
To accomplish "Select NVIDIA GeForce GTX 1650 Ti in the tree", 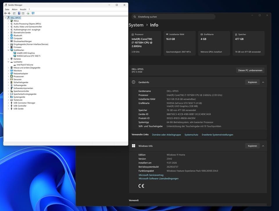I will [28, 56].
